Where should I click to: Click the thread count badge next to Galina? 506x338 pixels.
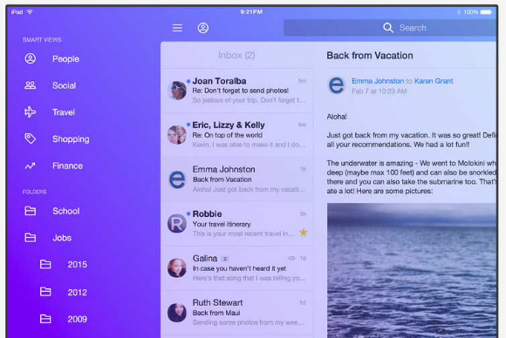(225, 259)
